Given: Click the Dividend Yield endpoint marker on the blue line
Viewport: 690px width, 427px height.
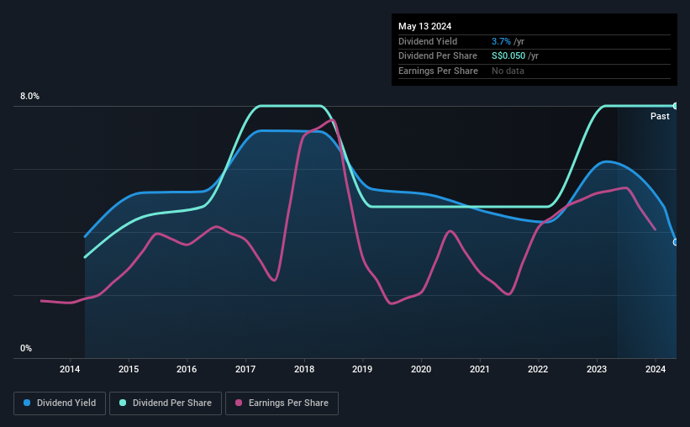Looking at the screenshot, I should [676, 242].
